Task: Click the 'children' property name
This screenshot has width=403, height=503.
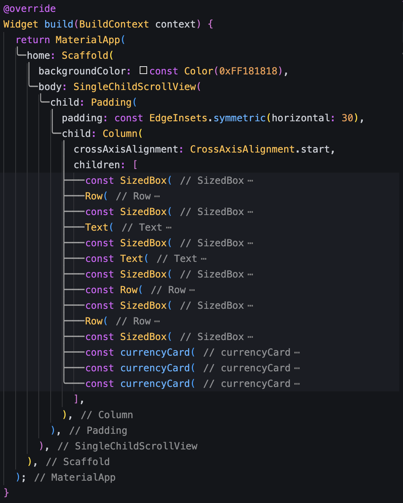Action: point(96,165)
